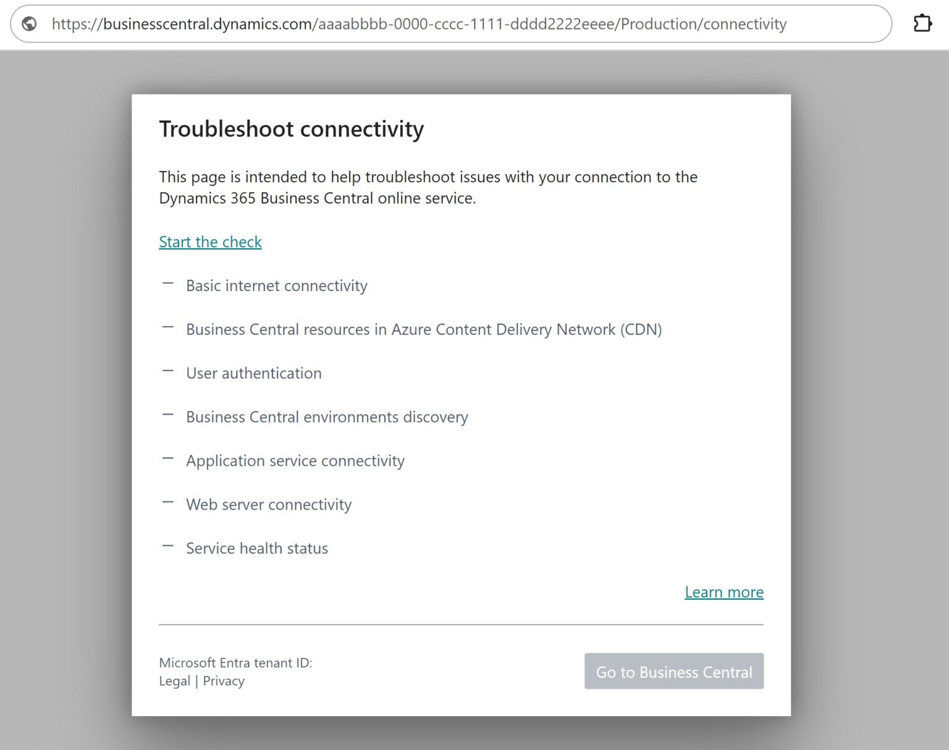Expand Business Central environments discovery check

pos(167,415)
